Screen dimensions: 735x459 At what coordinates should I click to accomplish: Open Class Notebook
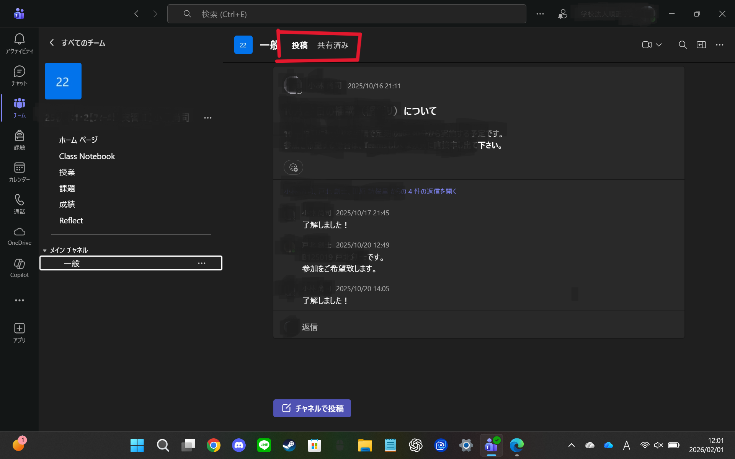pos(87,156)
